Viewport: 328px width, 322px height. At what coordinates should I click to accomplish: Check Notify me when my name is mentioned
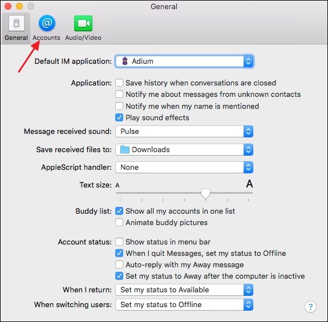[x=119, y=106]
